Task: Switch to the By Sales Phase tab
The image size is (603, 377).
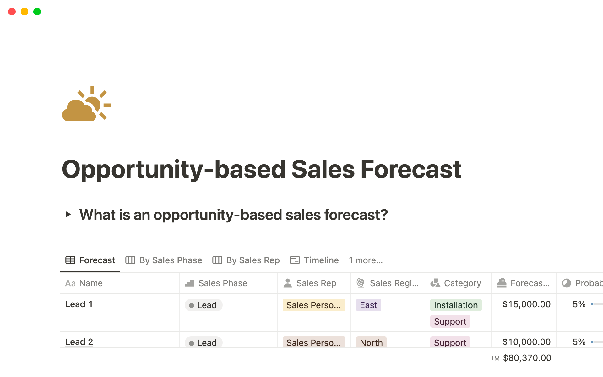Action: (x=164, y=260)
